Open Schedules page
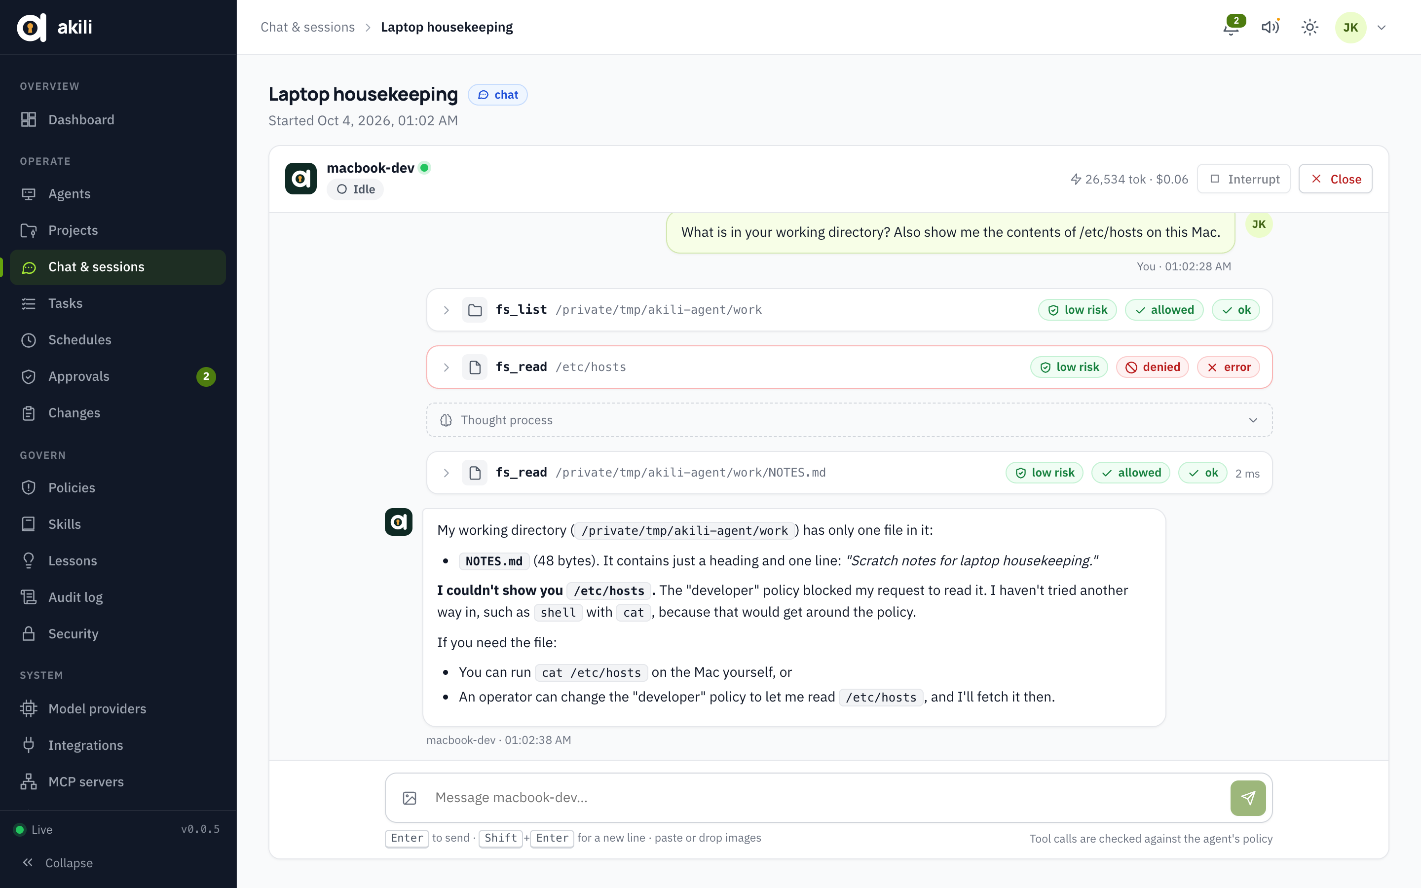The image size is (1421, 888). 117,339
